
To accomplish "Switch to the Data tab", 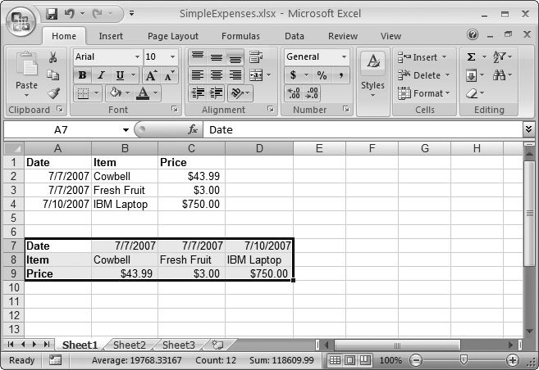I will pyautogui.click(x=295, y=36).
